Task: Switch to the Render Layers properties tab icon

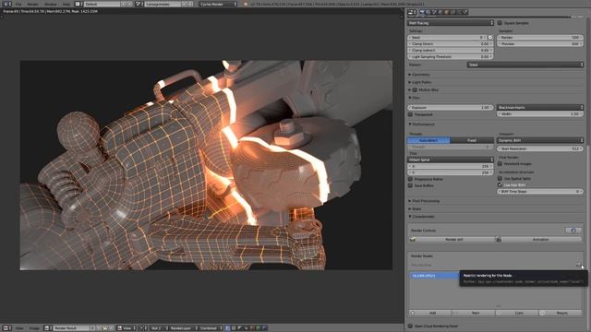Action: pyautogui.click(x=428, y=12)
